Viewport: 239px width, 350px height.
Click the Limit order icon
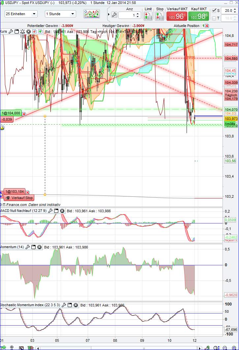coord(148,16)
